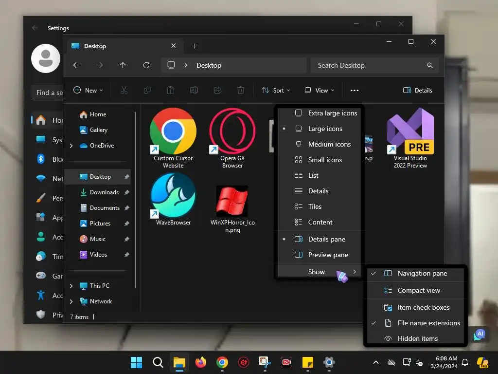Select Large icons view option
This screenshot has width=498, height=374.
pos(319,129)
